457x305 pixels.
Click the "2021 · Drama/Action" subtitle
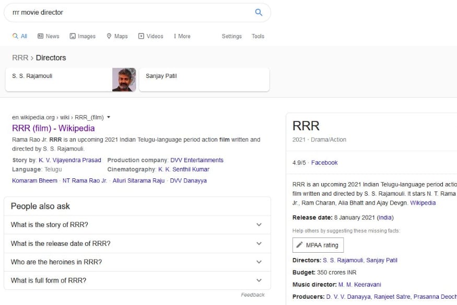(320, 140)
